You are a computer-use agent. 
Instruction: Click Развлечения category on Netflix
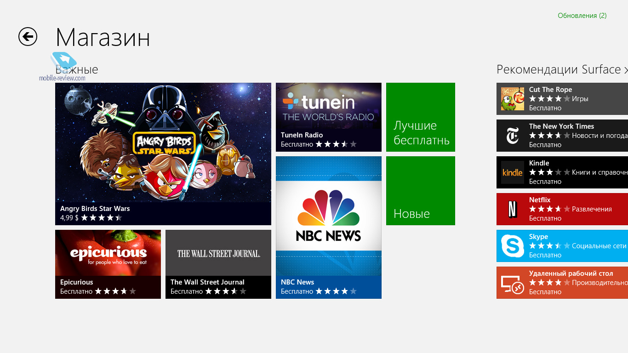(x=592, y=209)
